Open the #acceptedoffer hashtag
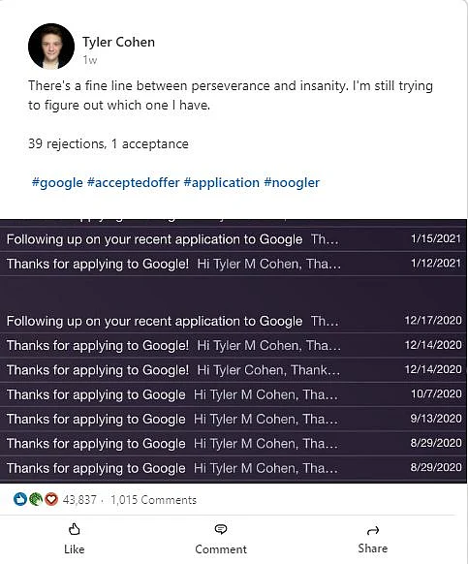Image resolution: width=468 pixels, height=564 pixels. pyautogui.click(x=133, y=182)
